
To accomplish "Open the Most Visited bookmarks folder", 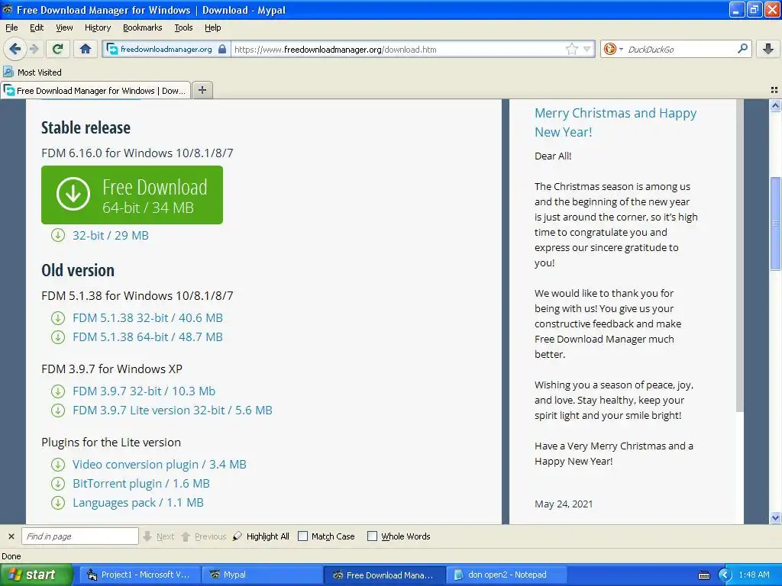I will coord(32,72).
